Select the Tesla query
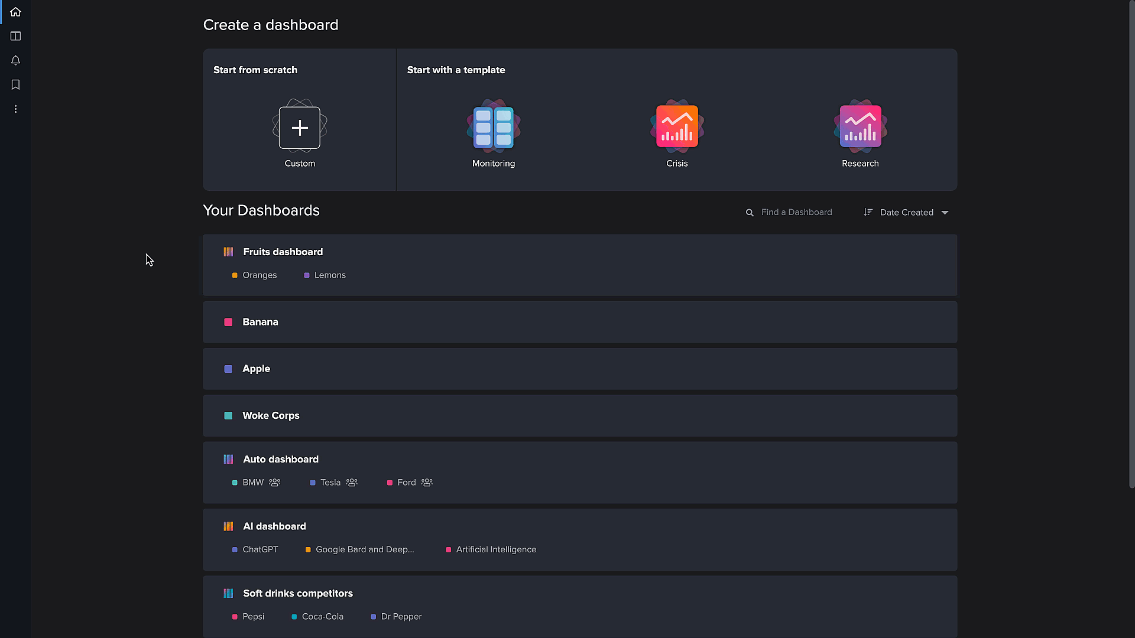The width and height of the screenshot is (1135, 638). 325,483
